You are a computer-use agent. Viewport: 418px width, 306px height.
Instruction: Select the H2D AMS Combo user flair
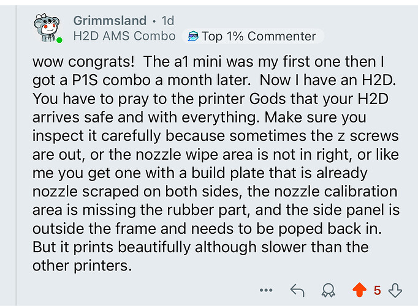pyautogui.click(x=124, y=36)
